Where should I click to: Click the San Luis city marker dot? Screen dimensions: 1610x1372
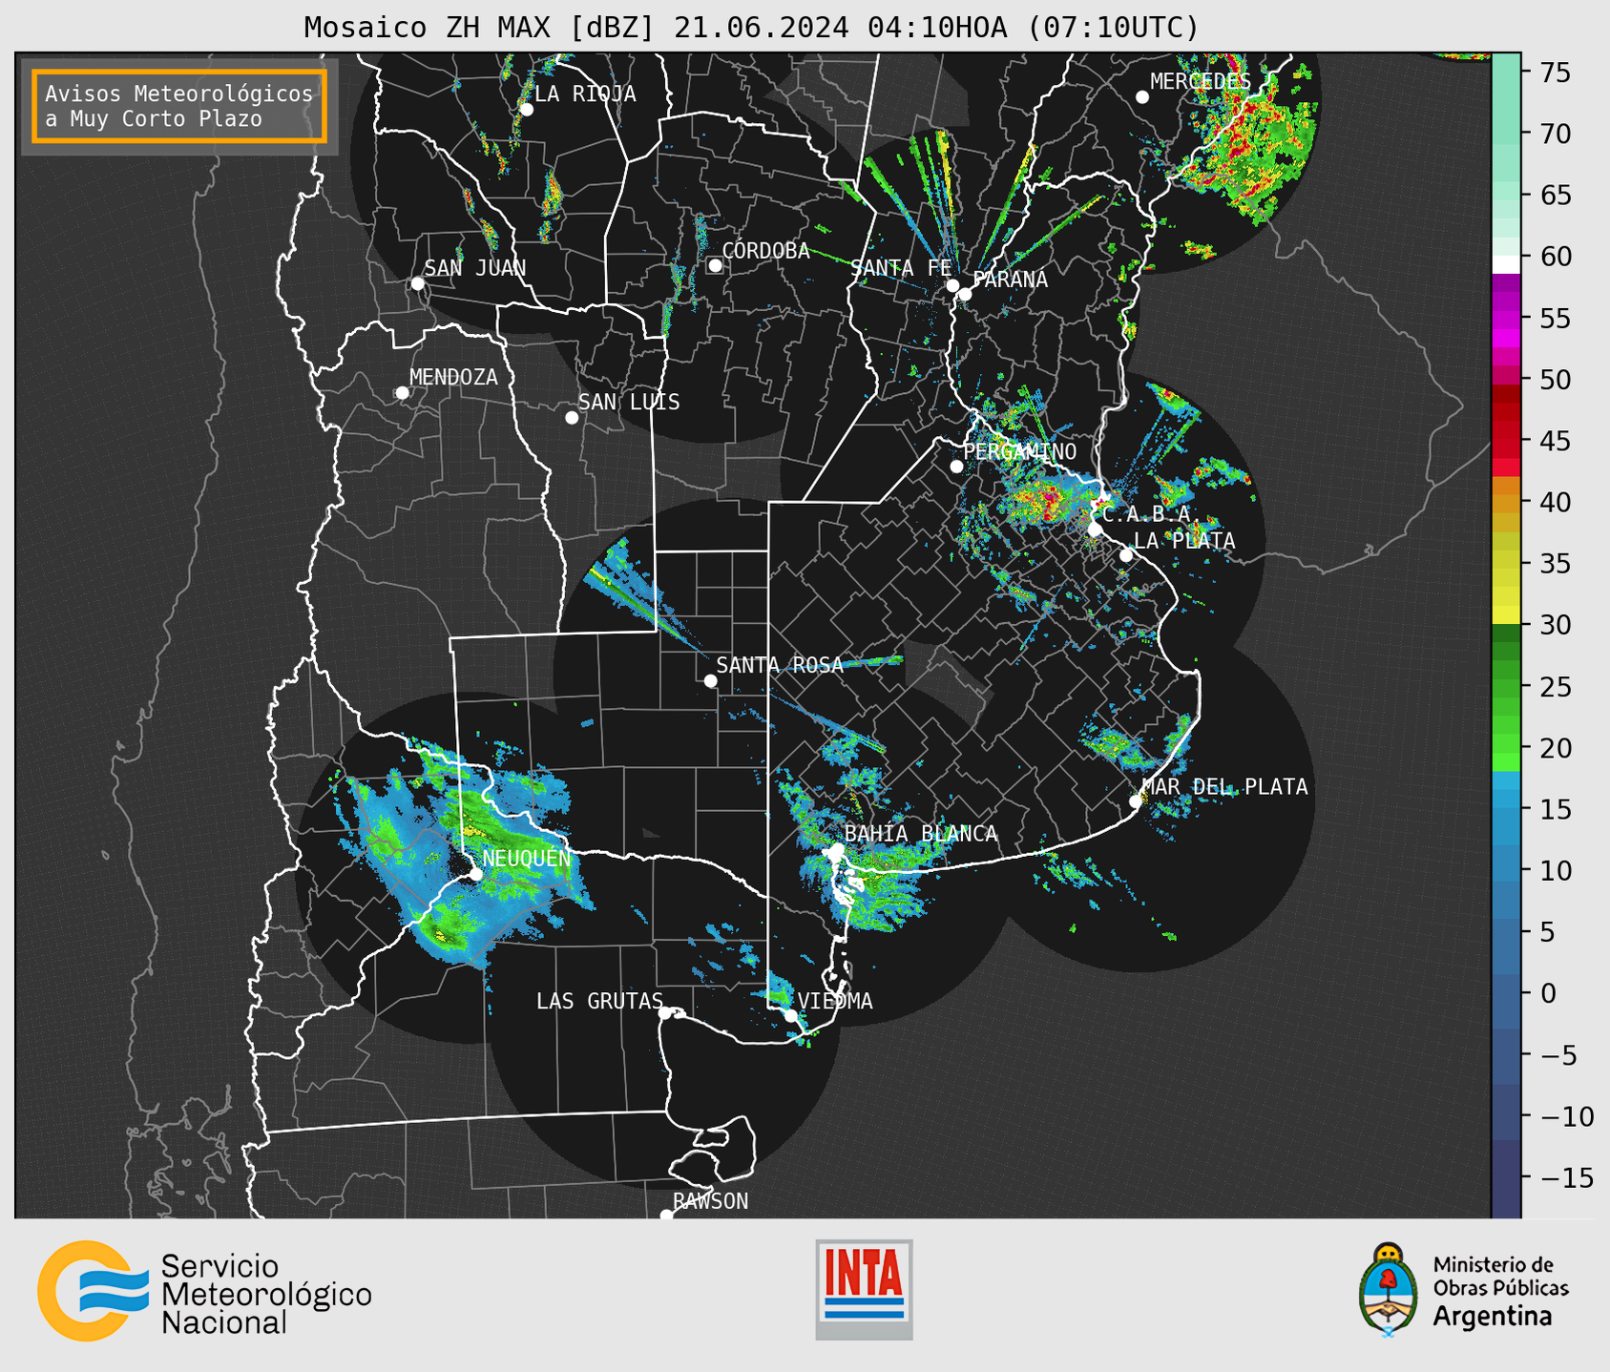572,418
